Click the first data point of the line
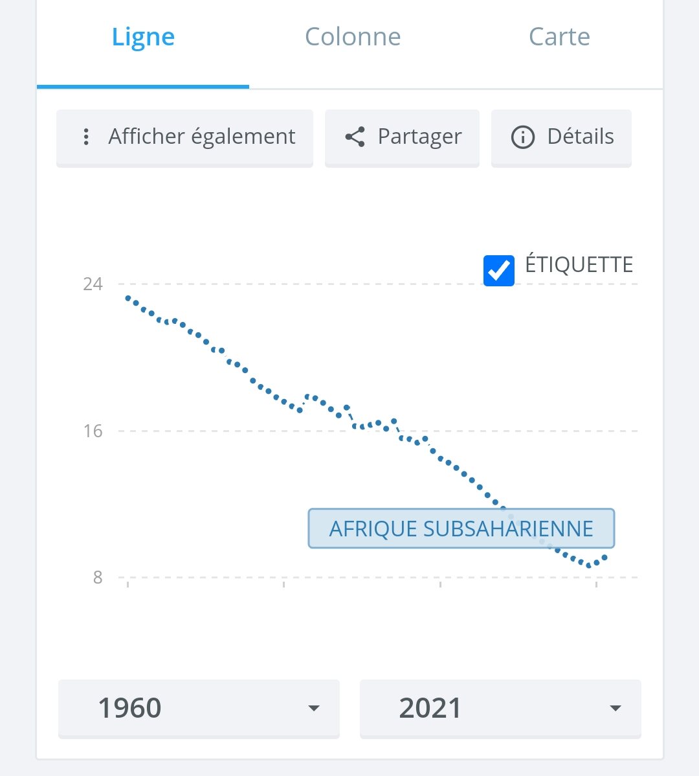Image resolution: width=699 pixels, height=776 pixels. point(128,299)
